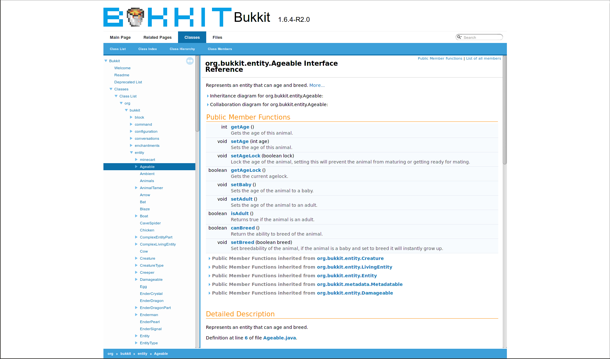Click into the Search input field
Viewport: 610px width, 359px height.
click(482, 37)
